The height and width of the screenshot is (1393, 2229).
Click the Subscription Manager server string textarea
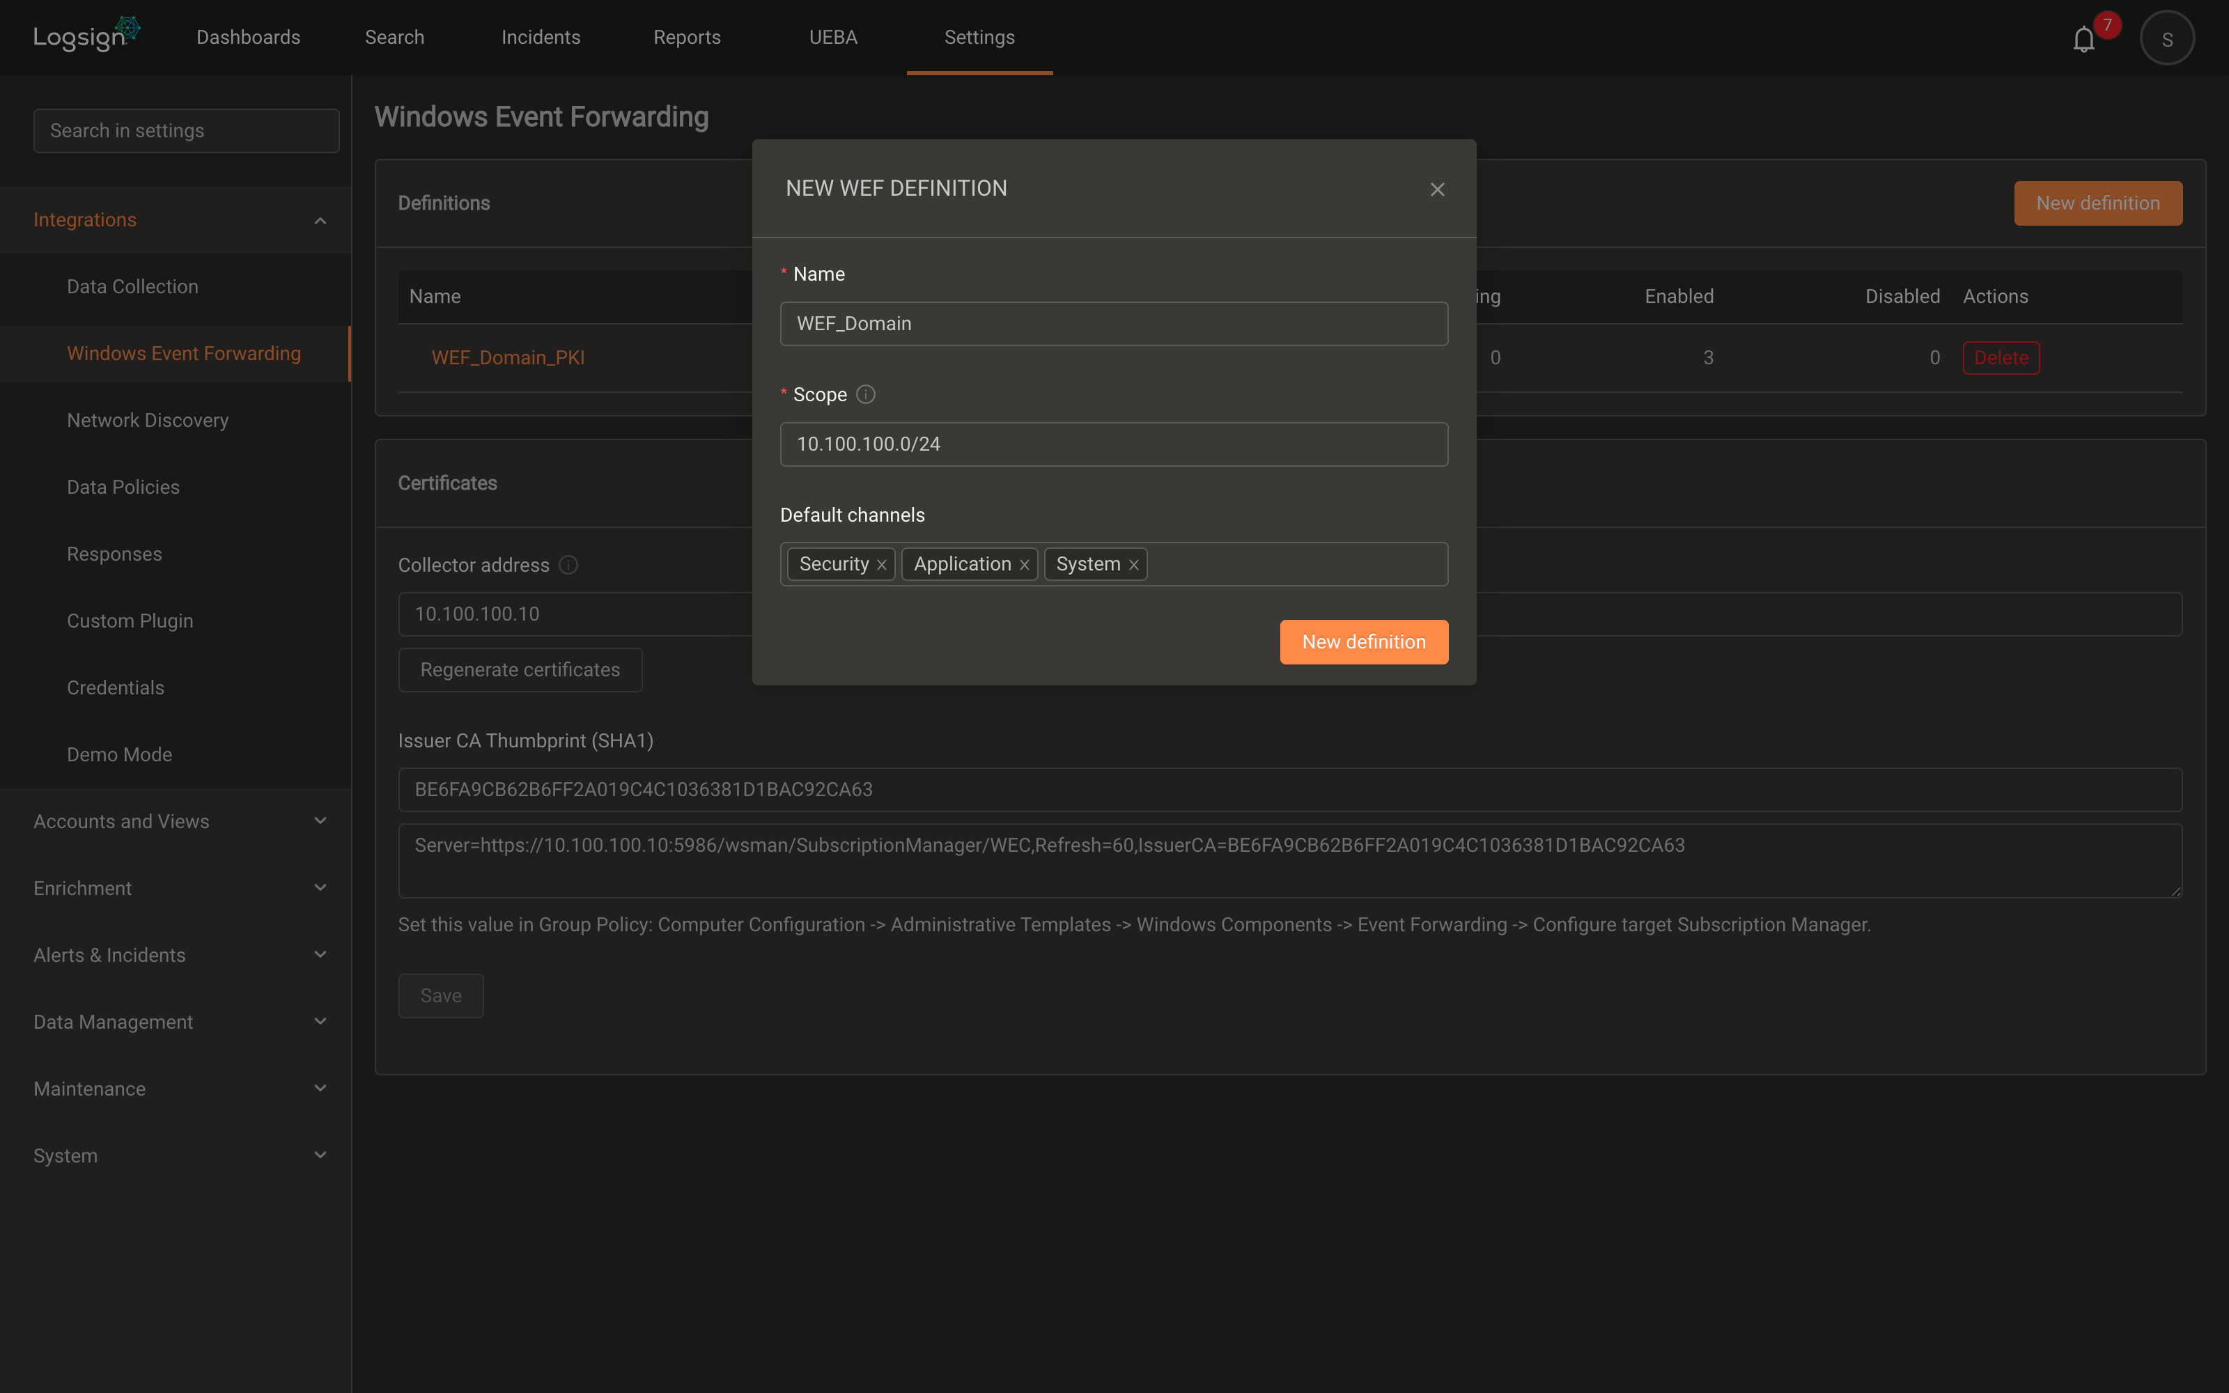tap(1289, 860)
